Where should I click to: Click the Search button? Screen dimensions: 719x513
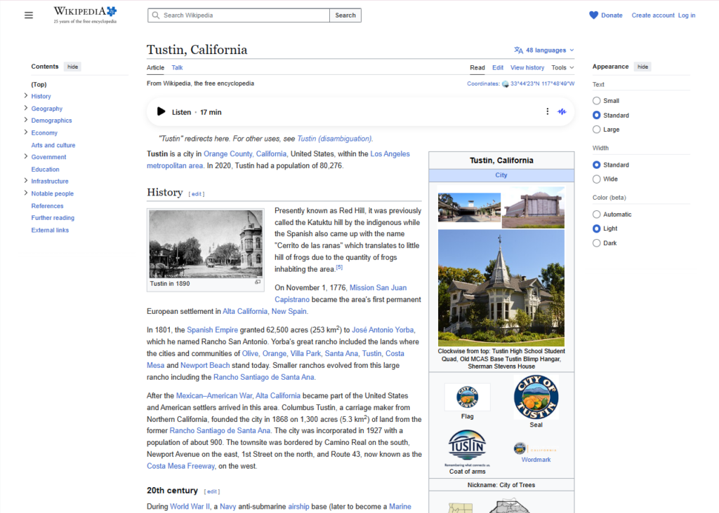(x=345, y=15)
